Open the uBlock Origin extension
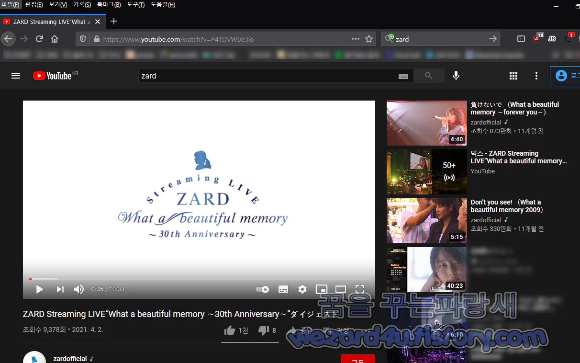The image size is (580, 363). coord(537,38)
